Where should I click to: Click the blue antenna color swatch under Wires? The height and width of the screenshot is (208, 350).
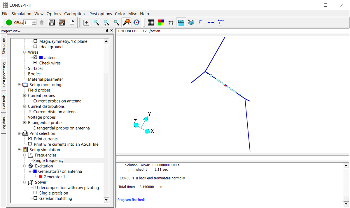point(41,57)
